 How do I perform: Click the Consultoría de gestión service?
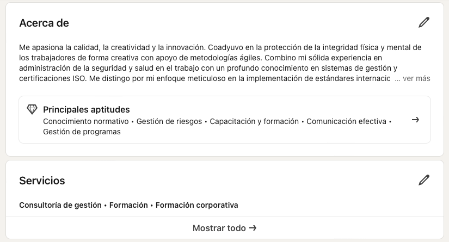[x=60, y=205]
